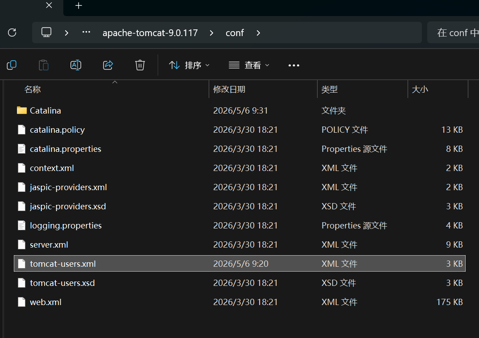Open apache-tomcat-9.0.117 breadcrumb folder
The width and height of the screenshot is (479, 338).
pyautogui.click(x=150, y=33)
